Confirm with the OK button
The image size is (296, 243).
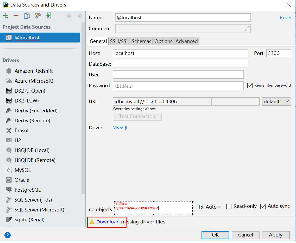coord(215,235)
